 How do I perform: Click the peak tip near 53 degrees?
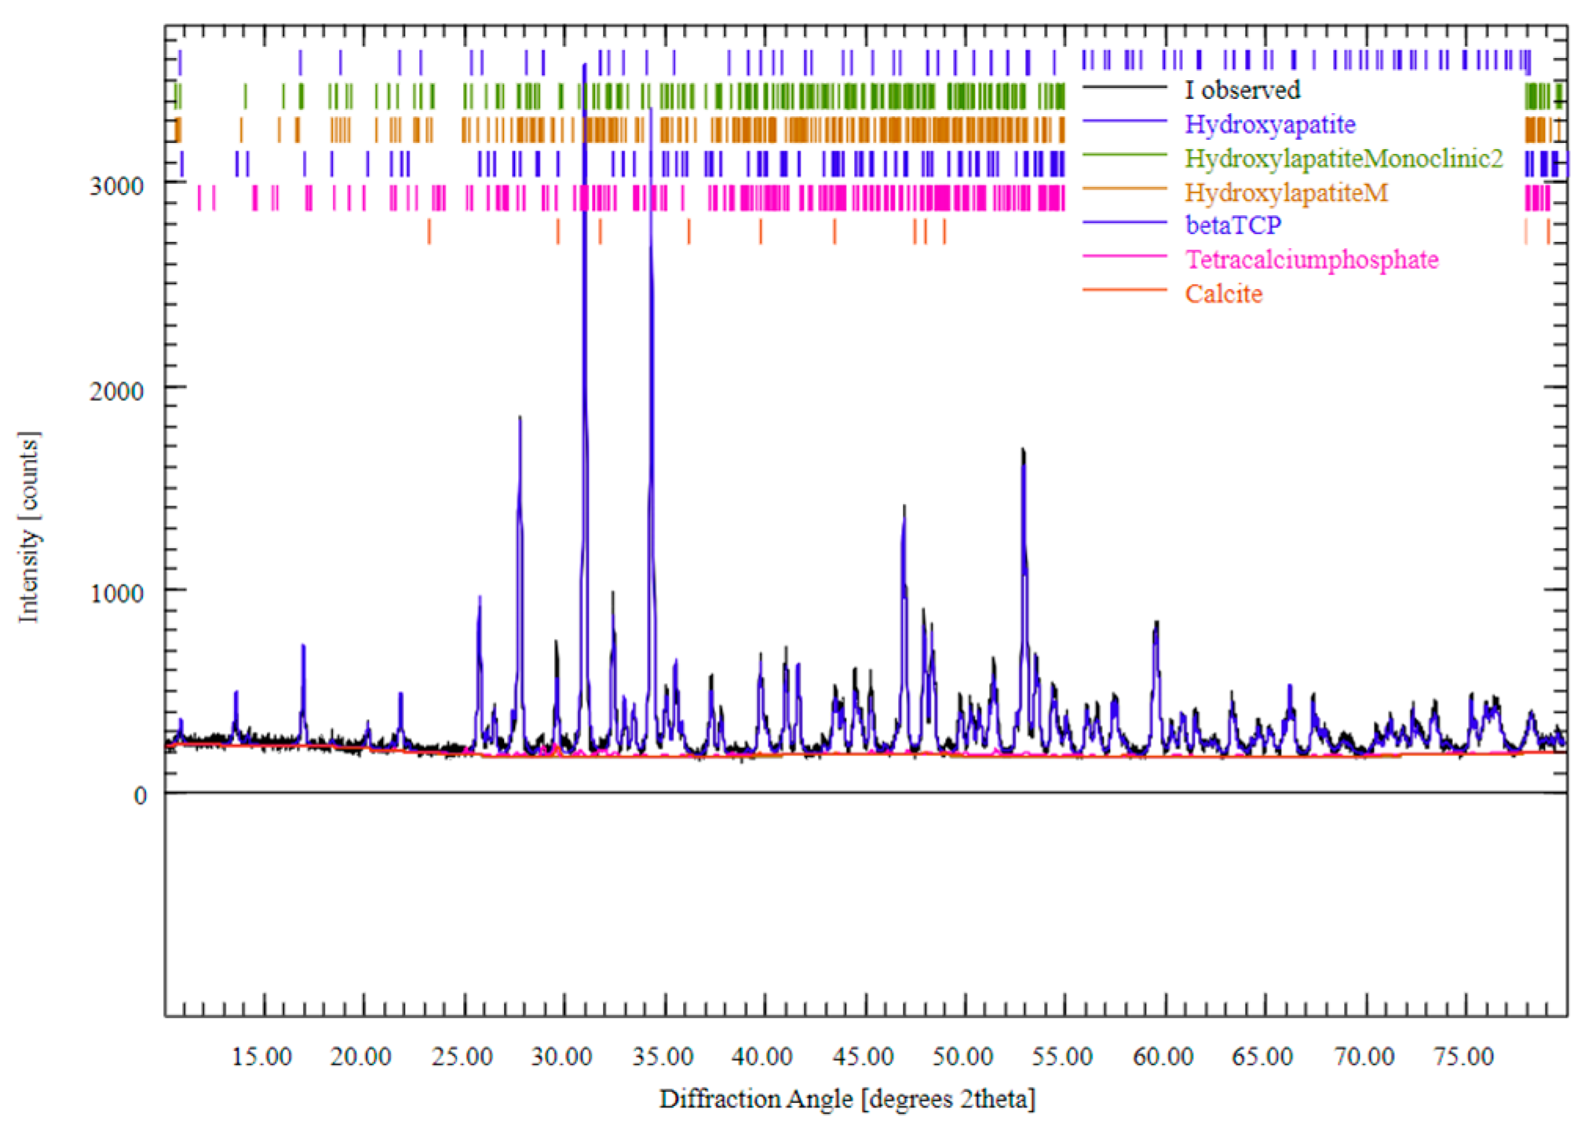[1023, 451]
